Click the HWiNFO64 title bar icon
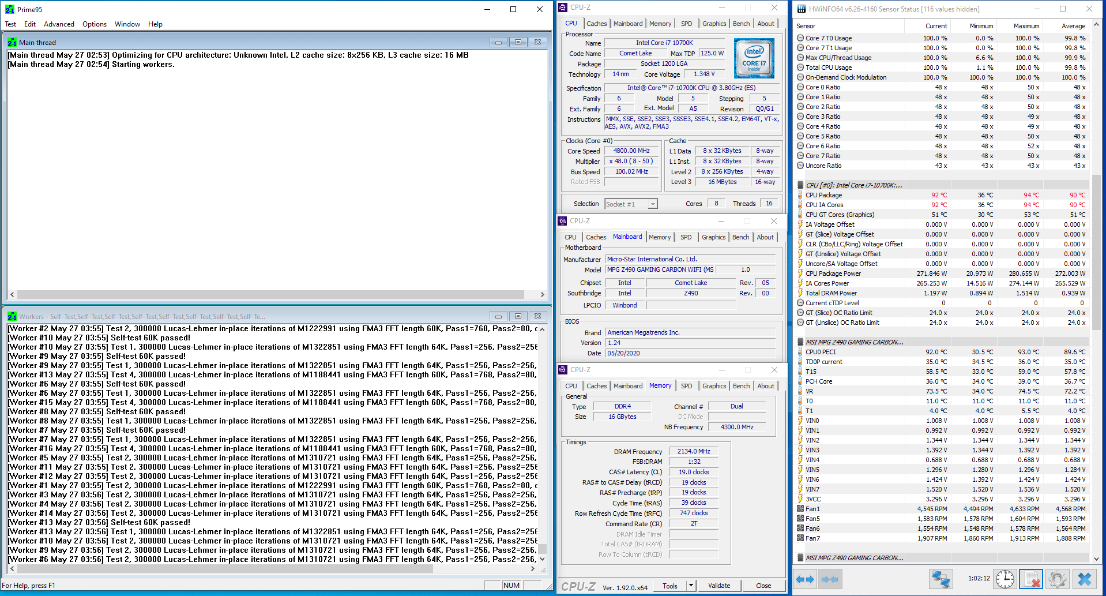1106x596 pixels. (802, 9)
